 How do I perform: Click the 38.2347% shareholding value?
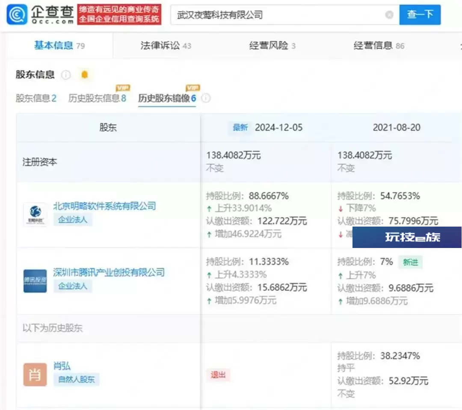400,356
